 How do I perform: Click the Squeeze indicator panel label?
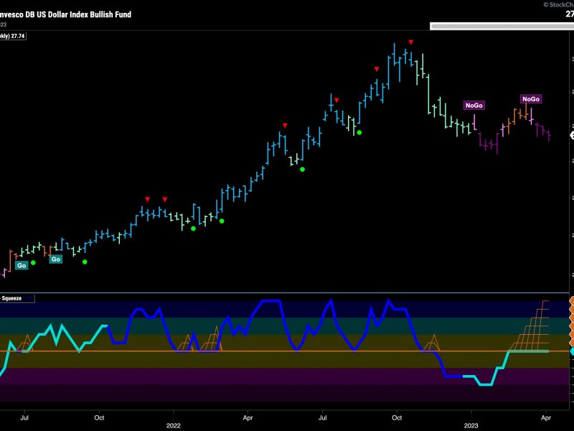pyautogui.click(x=17, y=298)
